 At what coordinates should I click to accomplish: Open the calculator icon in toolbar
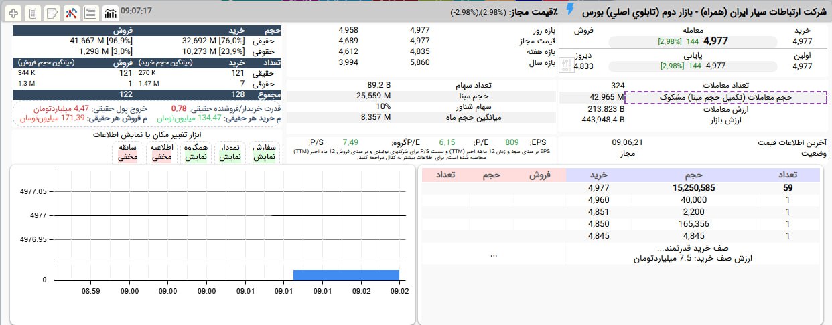click(x=33, y=13)
